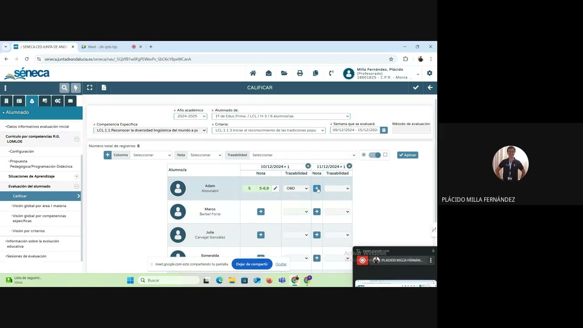This screenshot has height=328, width=583.
Task: Open Julia's 11/12 trazabilidad dropdown
Action: (338, 235)
